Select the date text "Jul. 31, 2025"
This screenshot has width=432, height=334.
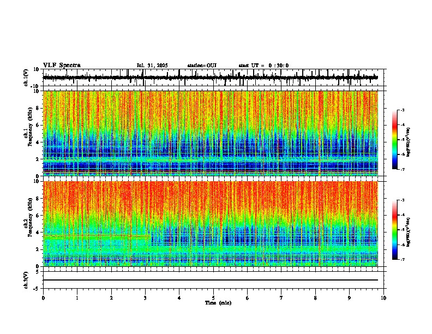point(152,65)
